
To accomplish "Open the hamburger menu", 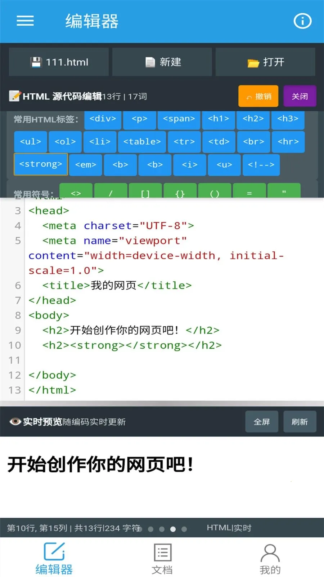I will (25, 21).
